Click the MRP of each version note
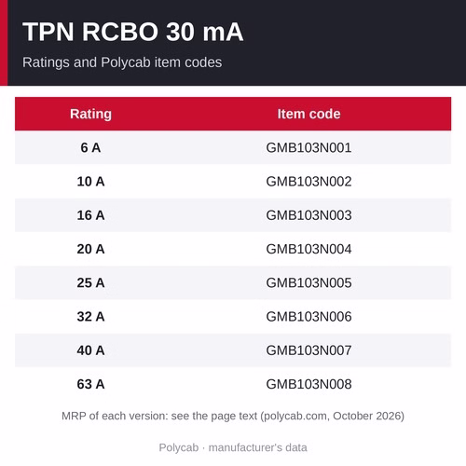This screenshot has width=466, height=466. point(233,416)
